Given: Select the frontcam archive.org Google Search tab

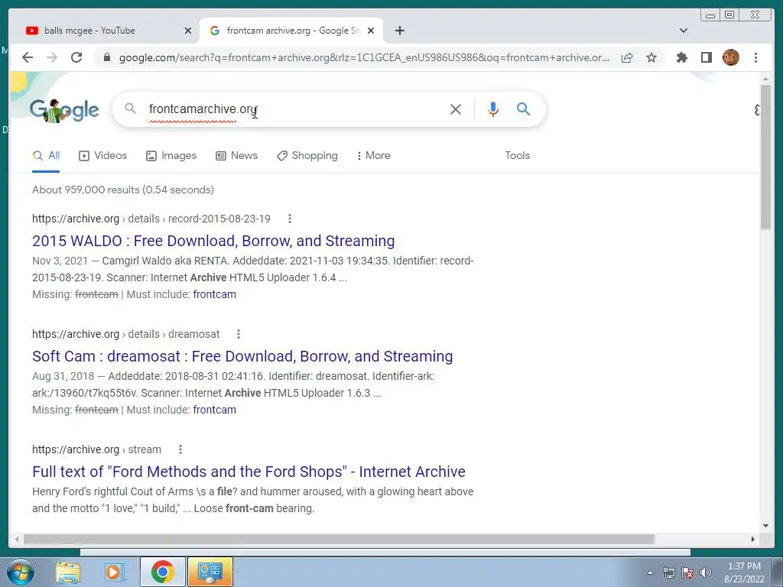Looking at the screenshot, I should click(291, 31).
